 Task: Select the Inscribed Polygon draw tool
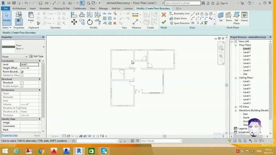pyautogui.click(x=202, y=14)
